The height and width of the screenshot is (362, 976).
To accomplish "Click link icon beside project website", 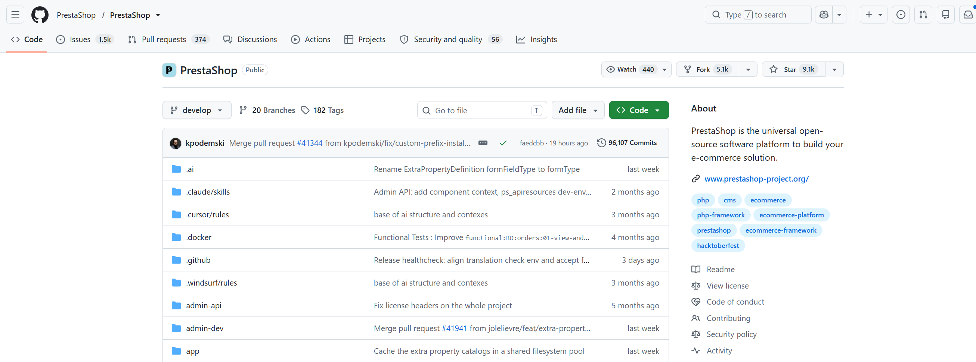I will pos(695,179).
